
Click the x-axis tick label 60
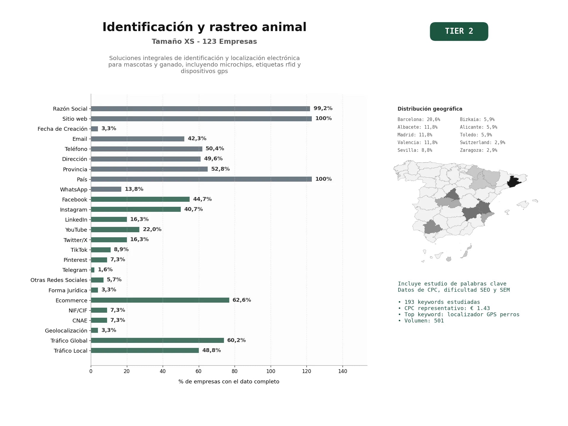[x=199, y=371]
